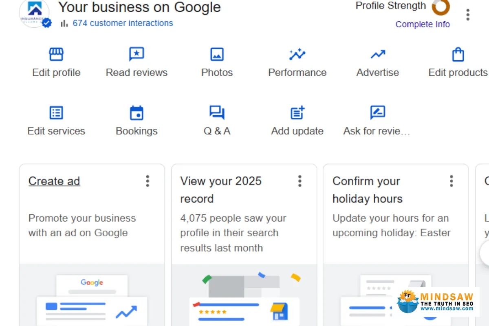Image resolution: width=489 pixels, height=326 pixels.
Task: Open the Photos section icon
Action: [216, 54]
